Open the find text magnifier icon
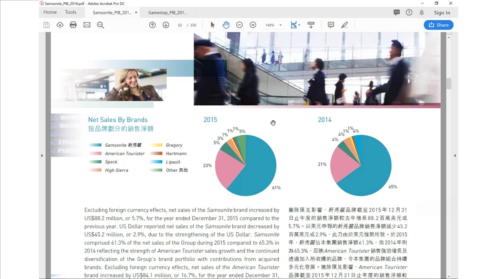This screenshot has width=497, height=279. [100, 25]
